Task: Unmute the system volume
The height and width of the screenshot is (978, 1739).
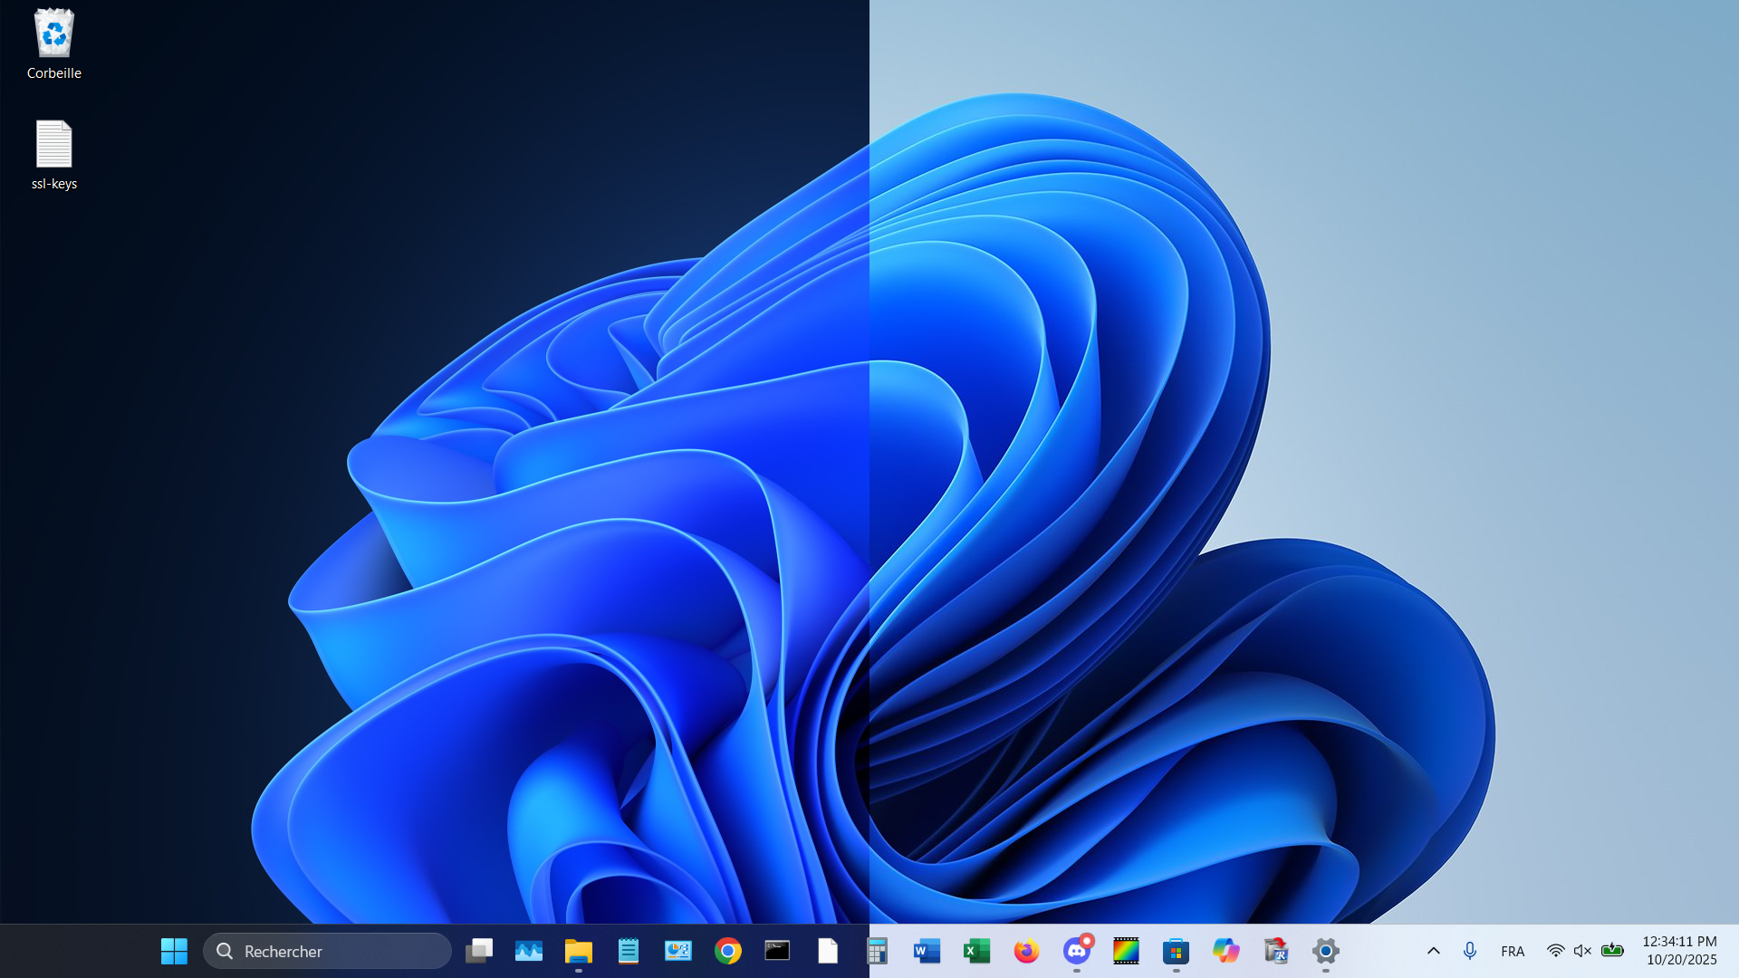Action: click(1581, 951)
